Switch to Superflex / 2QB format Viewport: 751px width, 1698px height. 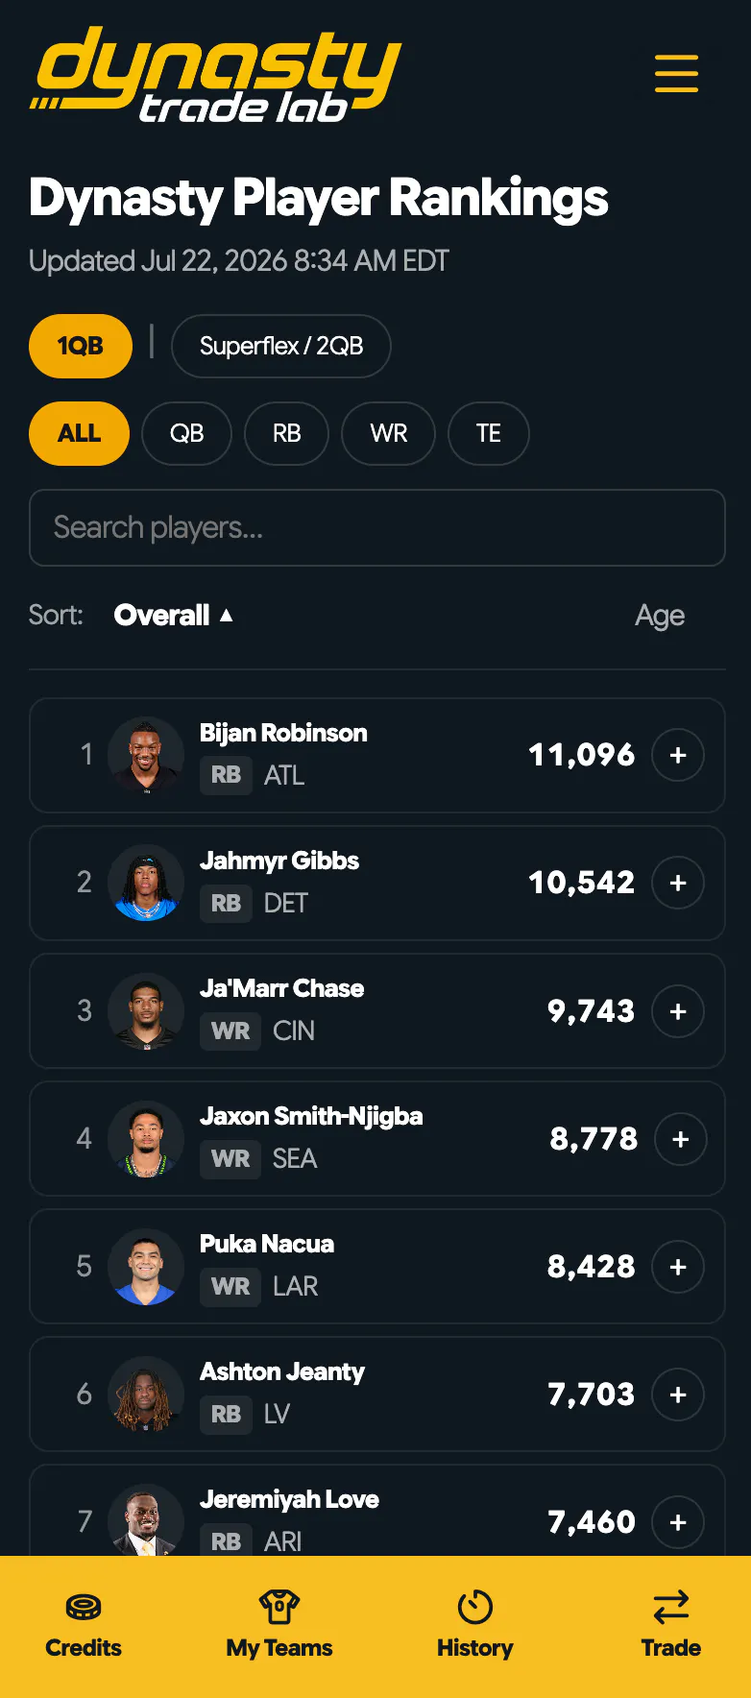(281, 346)
